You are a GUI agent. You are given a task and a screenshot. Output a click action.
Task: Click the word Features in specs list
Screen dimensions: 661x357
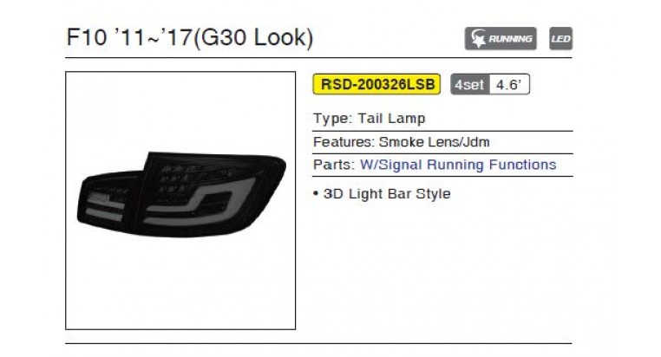(x=344, y=142)
